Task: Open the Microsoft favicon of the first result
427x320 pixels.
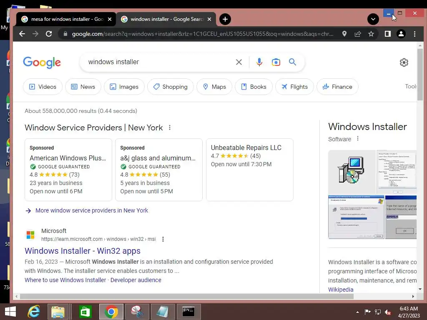Action: tap(30, 235)
